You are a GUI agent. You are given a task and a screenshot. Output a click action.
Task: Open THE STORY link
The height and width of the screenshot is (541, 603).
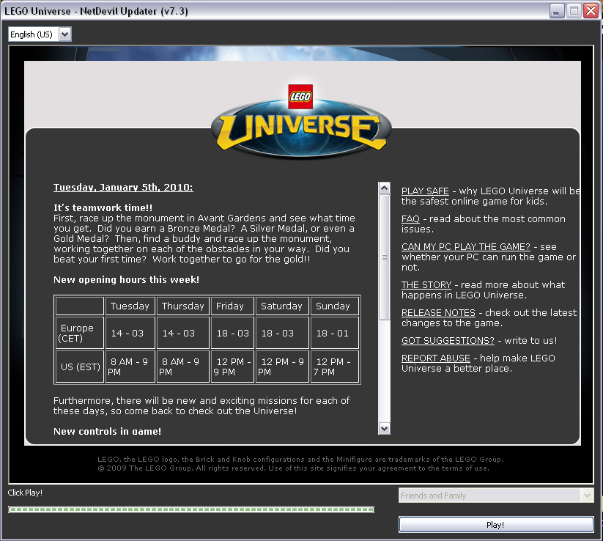tap(426, 284)
